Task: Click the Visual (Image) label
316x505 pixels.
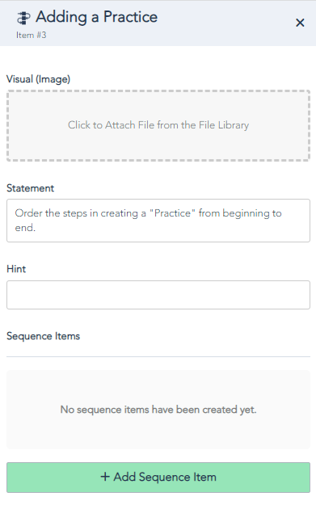Action: 38,79
